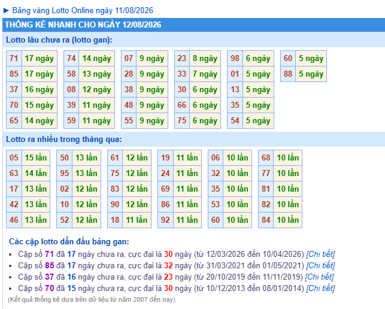Screen dimensions: 385x309
Task: Click the heading Các cặp lotto dẫn đầu bảng gan:
Action: click(x=69, y=242)
